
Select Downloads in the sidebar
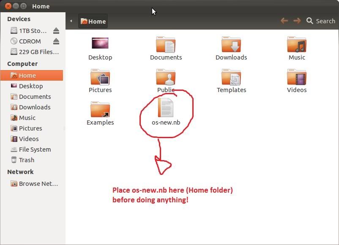tap(32, 107)
